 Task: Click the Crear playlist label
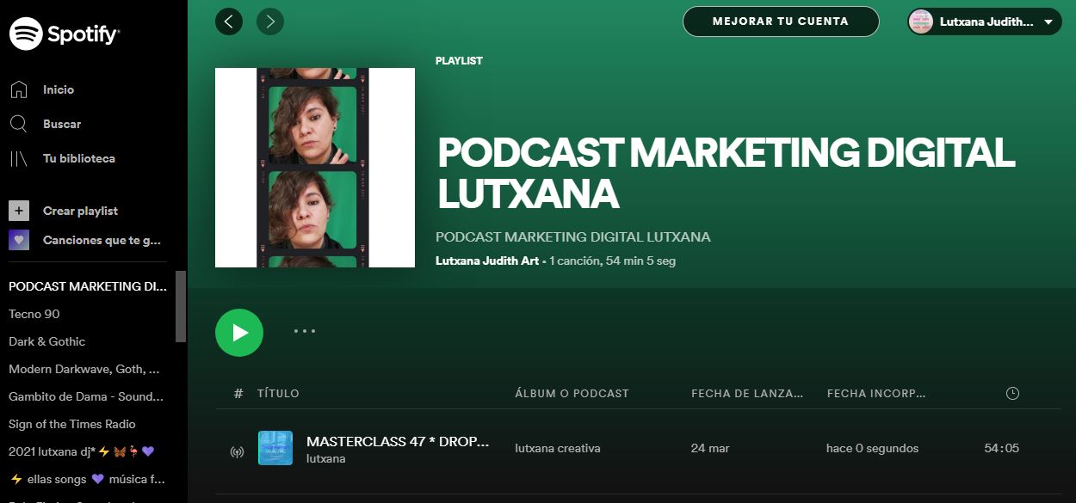[80, 211]
